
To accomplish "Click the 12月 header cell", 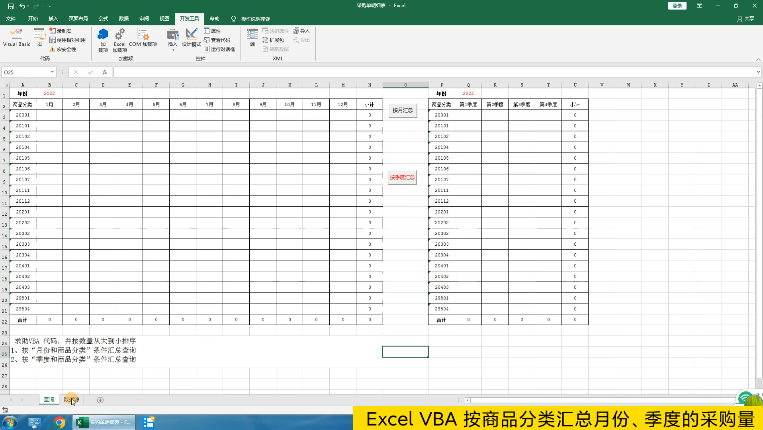I will (x=343, y=104).
